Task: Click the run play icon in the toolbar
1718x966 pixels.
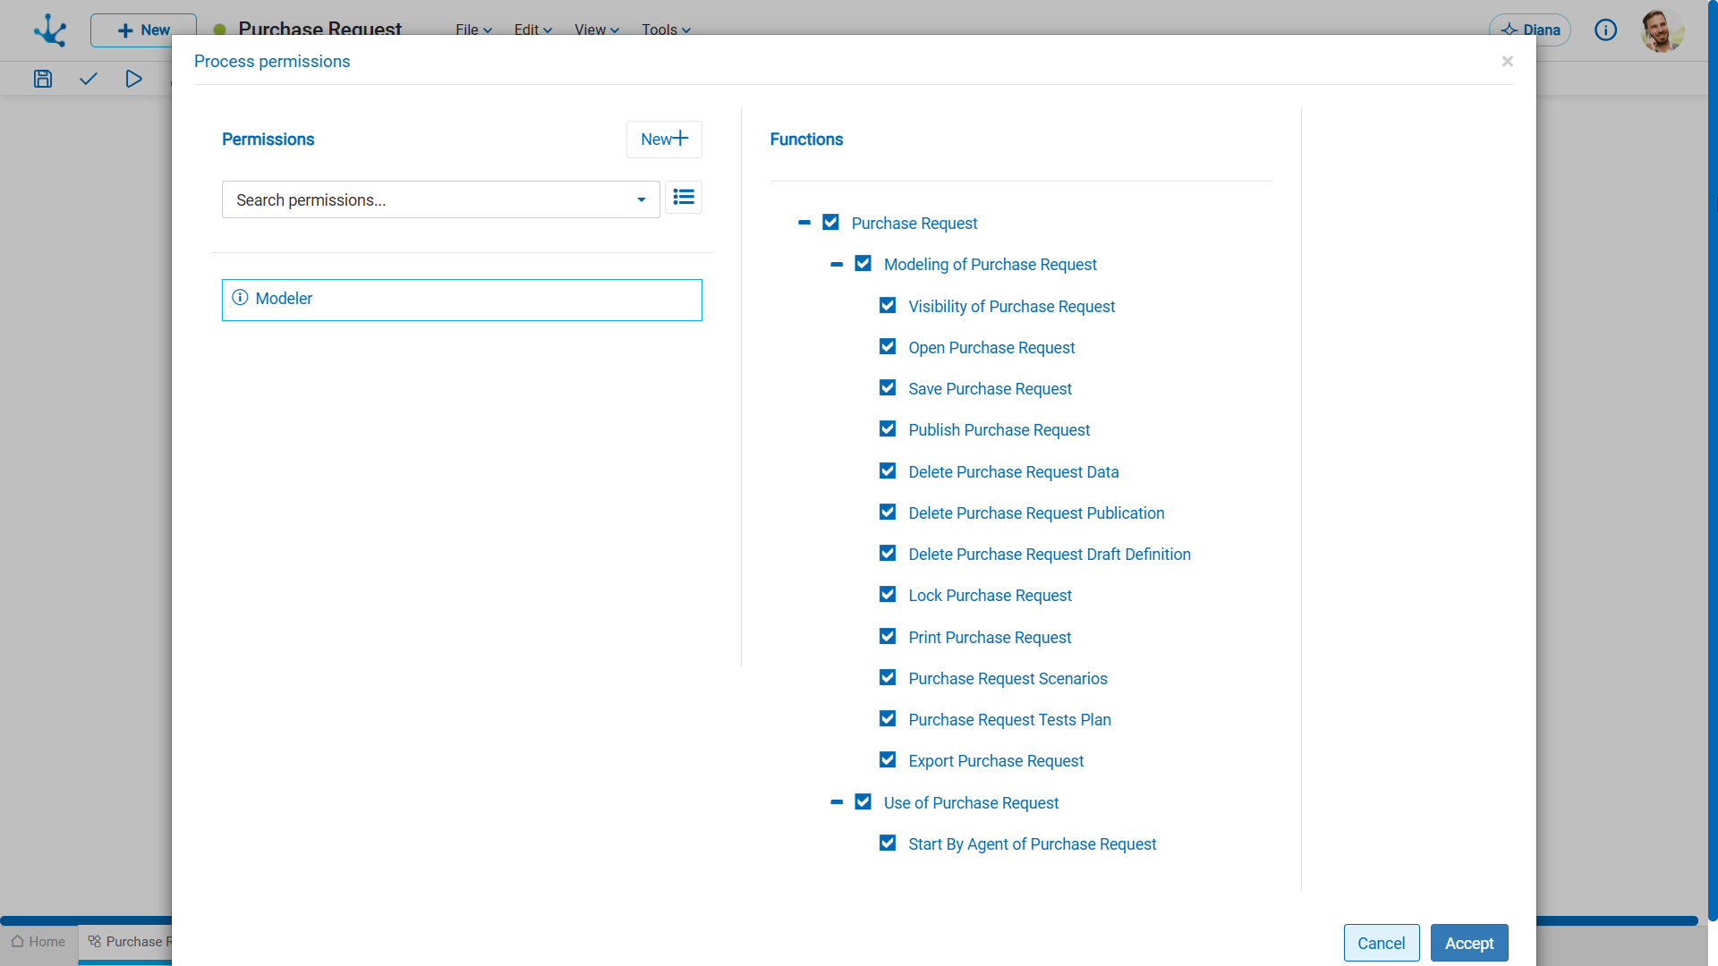Action: click(x=133, y=79)
